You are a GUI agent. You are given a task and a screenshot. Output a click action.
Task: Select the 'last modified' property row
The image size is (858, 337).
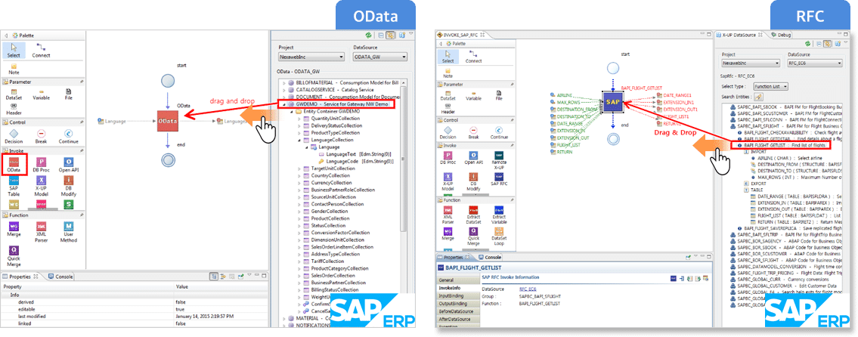(134, 316)
